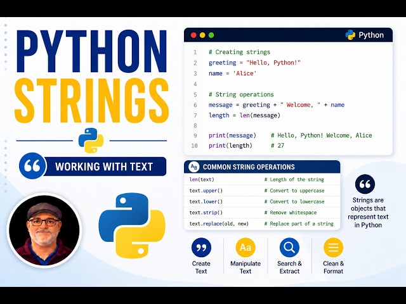Click the Python logo in code window header

(350, 35)
